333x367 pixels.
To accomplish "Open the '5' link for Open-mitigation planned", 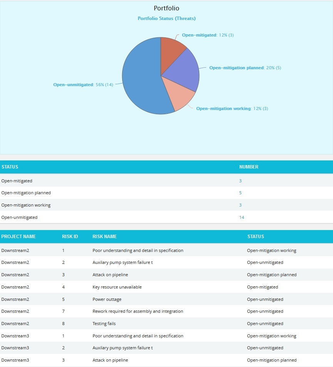I will point(240,193).
